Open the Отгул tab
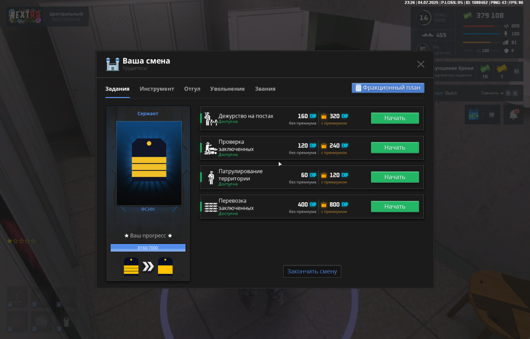The width and height of the screenshot is (530, 339). coord(192,89)
